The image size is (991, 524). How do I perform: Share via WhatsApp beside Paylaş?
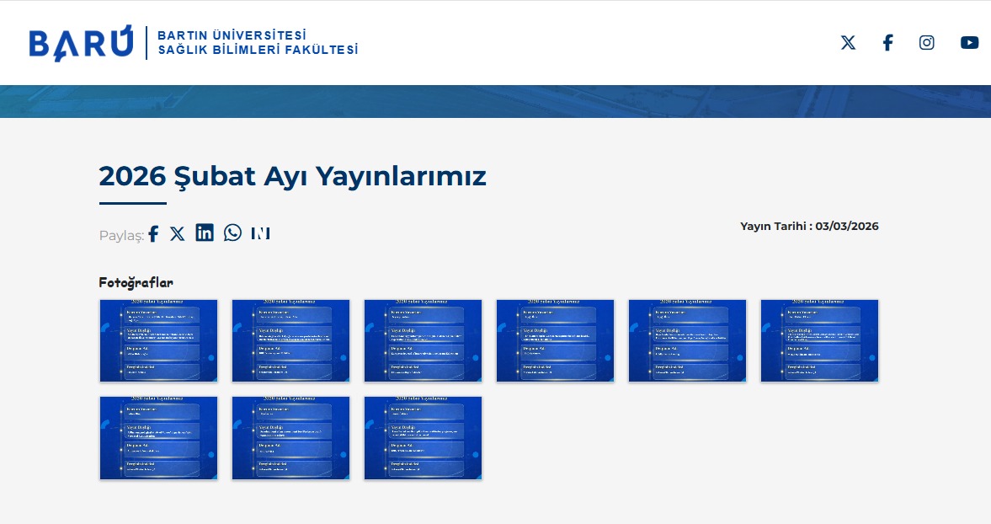point(232,233)
